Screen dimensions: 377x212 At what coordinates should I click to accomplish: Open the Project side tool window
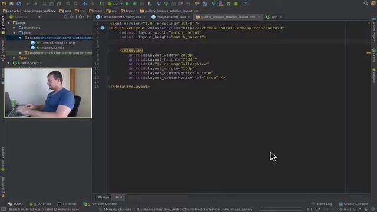(3, 25)
